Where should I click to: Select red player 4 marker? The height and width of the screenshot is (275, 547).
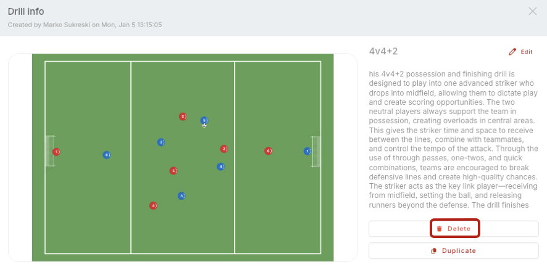click(153, 205)
